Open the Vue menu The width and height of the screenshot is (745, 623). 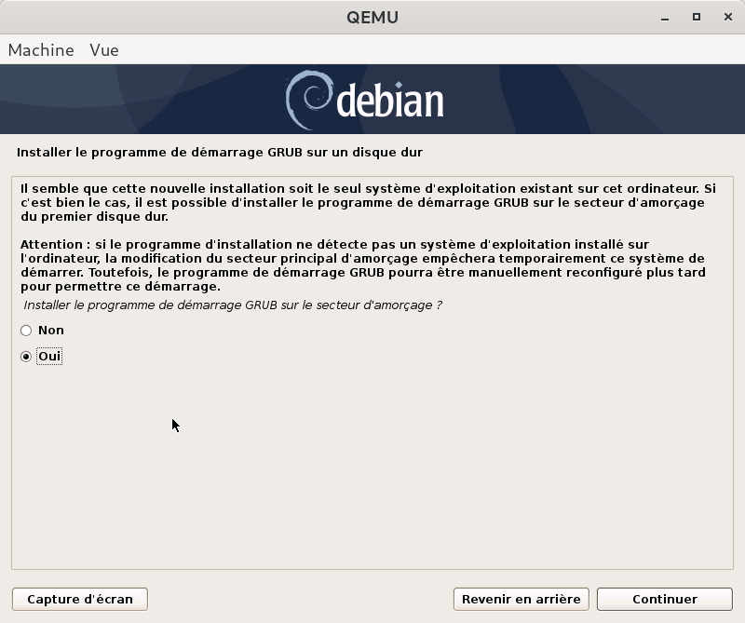(x=104, y=50)
